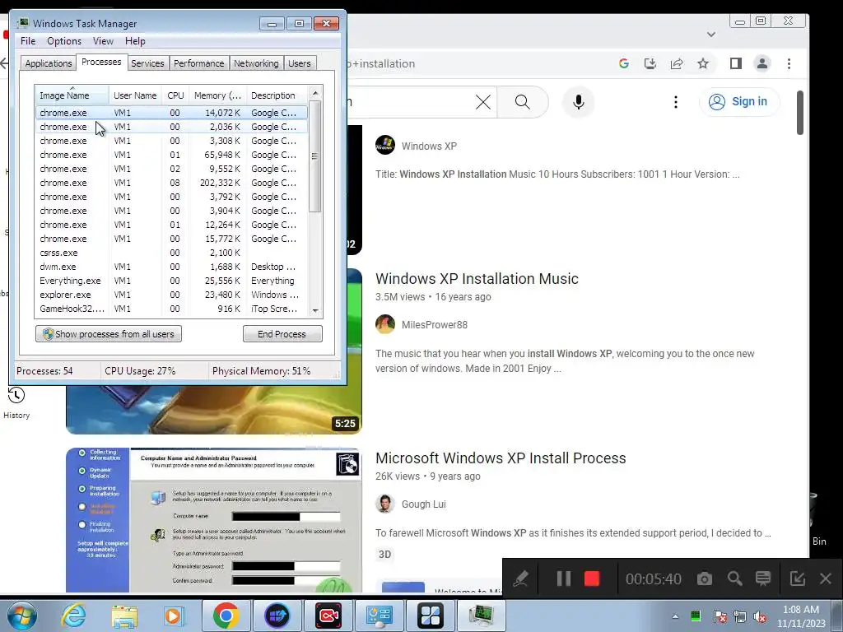Select chrome.exe row using 65,948 K memory
Viewport: 843px width, 632px height.
171,155
